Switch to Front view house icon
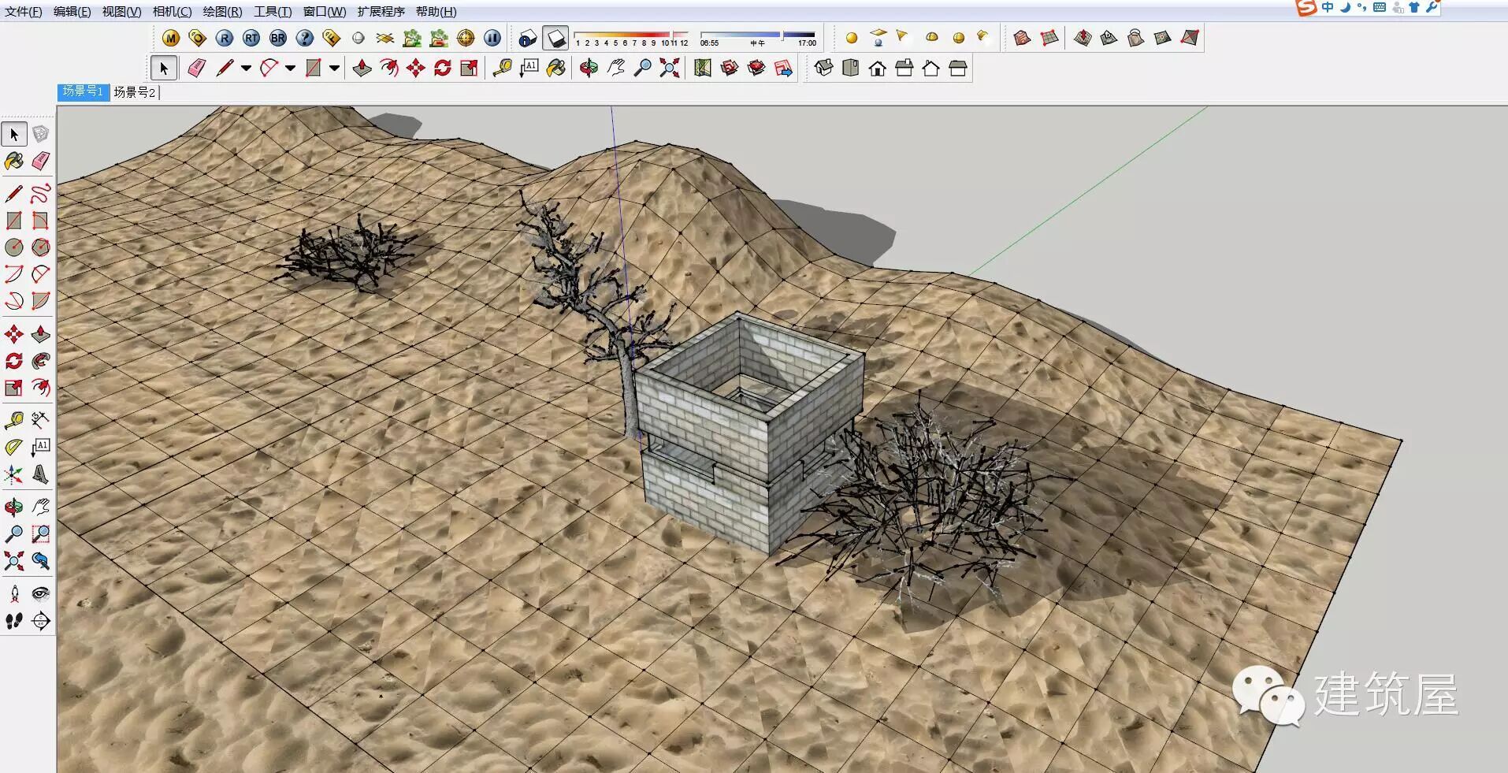The height and width of the screenshot is (773, 1508). tap(878, 69)
